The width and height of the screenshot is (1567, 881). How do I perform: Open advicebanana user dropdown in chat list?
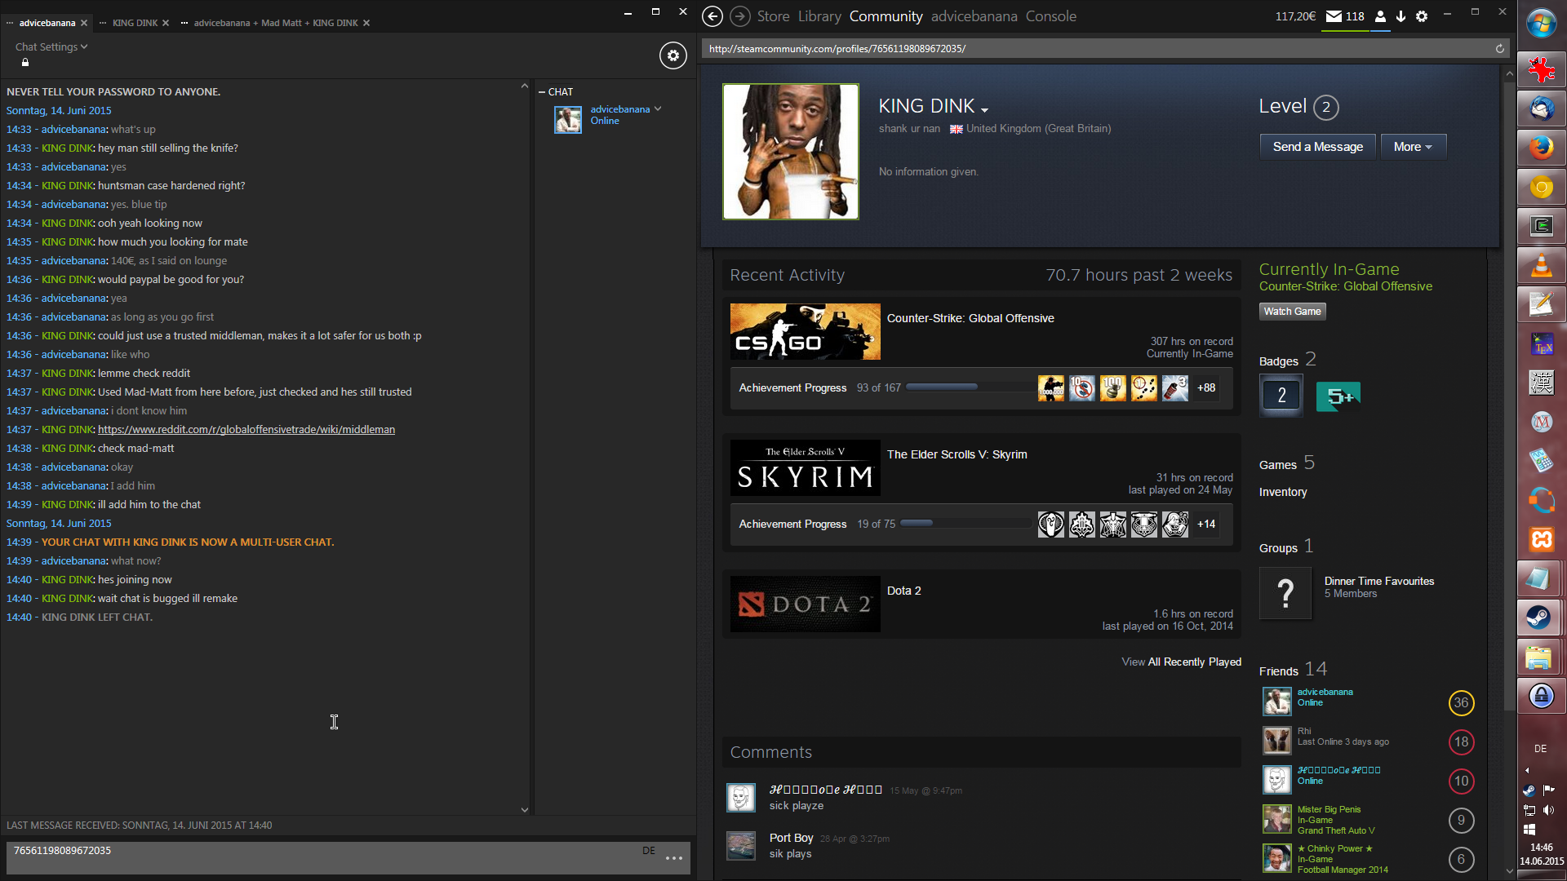click(x=658, y=109)
